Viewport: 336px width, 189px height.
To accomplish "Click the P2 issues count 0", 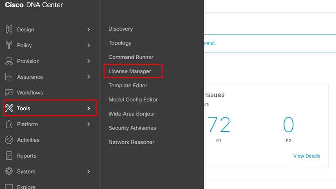I will (288, 125).
